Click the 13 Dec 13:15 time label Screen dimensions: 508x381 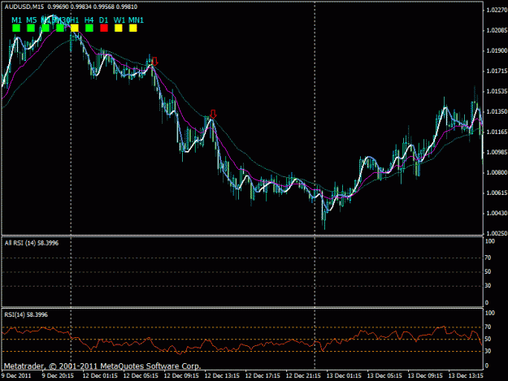click(x=466, y=376)
